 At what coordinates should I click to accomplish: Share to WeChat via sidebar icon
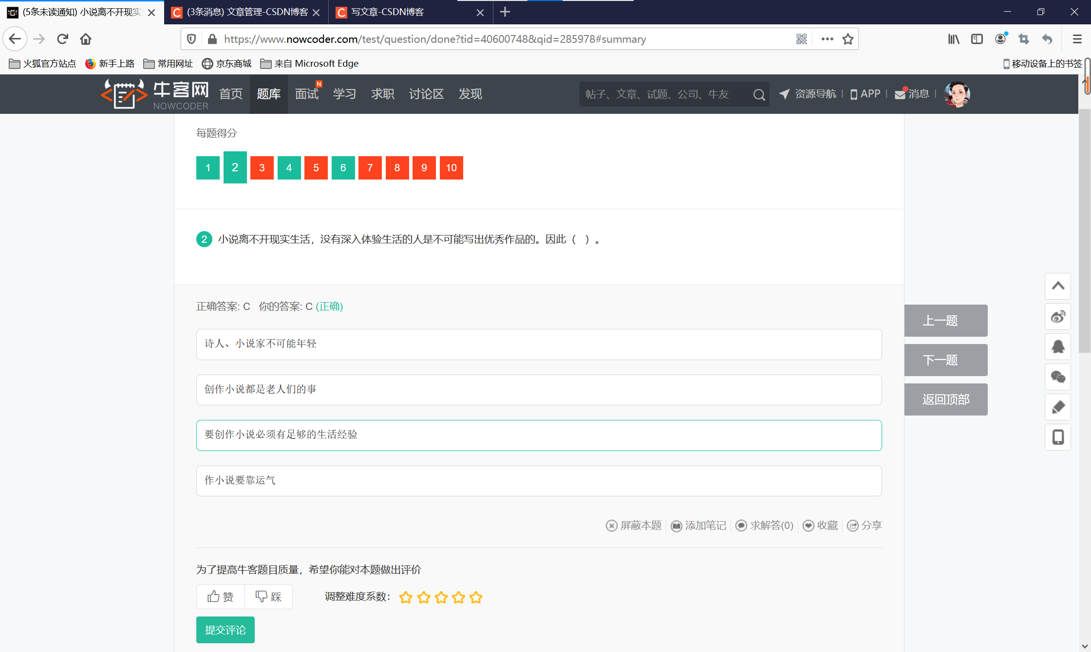(x=1058, y=377)
